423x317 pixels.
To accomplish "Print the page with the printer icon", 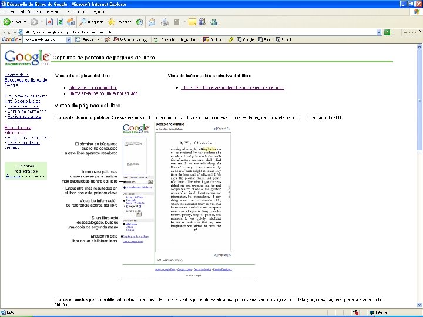I will tap(164, 22).
